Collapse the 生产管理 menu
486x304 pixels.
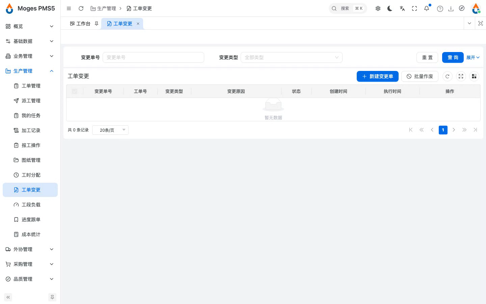[x=30, y=71]
